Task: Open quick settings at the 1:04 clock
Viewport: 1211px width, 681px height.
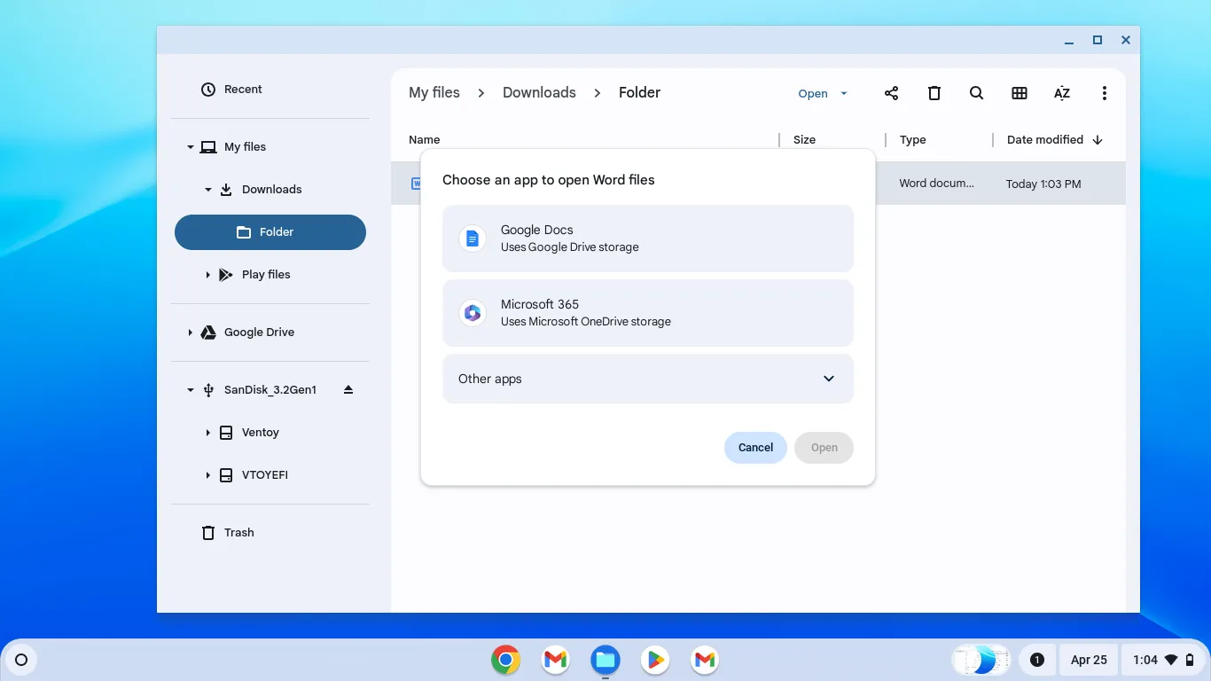Action: (1163, 660)
